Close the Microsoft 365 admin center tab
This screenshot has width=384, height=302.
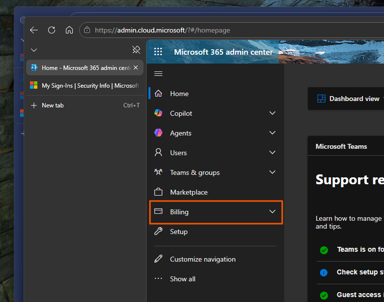click(x=136, y=67)
